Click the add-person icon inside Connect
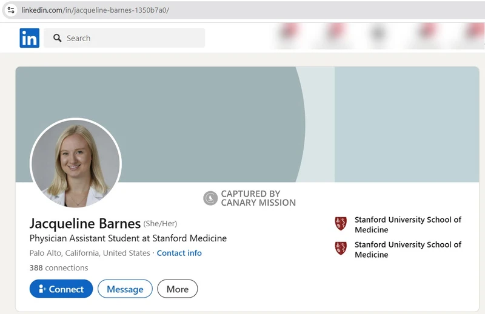 42,289
